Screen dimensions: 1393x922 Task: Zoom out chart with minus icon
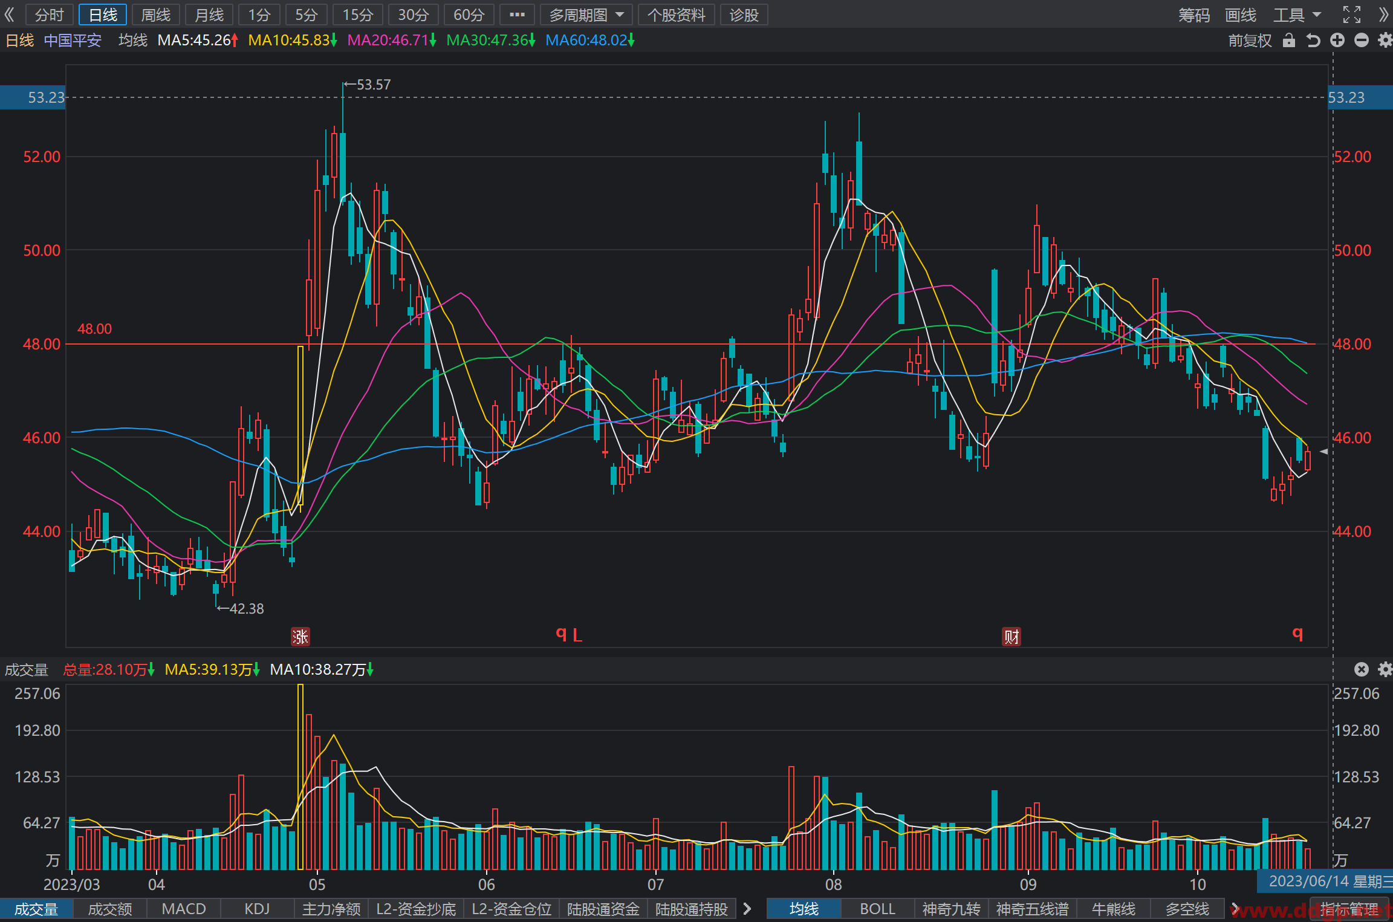[1362, 41]
